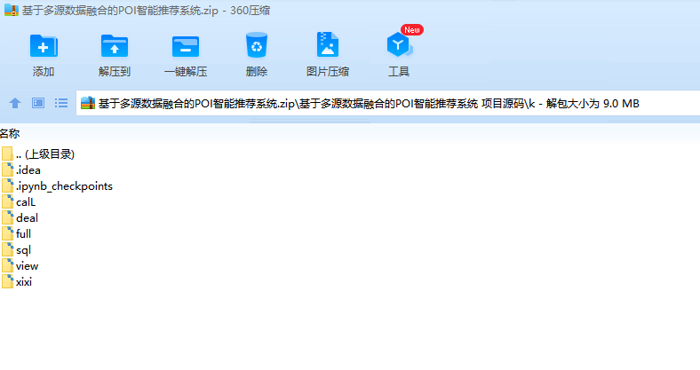This screenshot has height=370, width=700.
Task: Switch to list view mode
Action: coord(61,104)
